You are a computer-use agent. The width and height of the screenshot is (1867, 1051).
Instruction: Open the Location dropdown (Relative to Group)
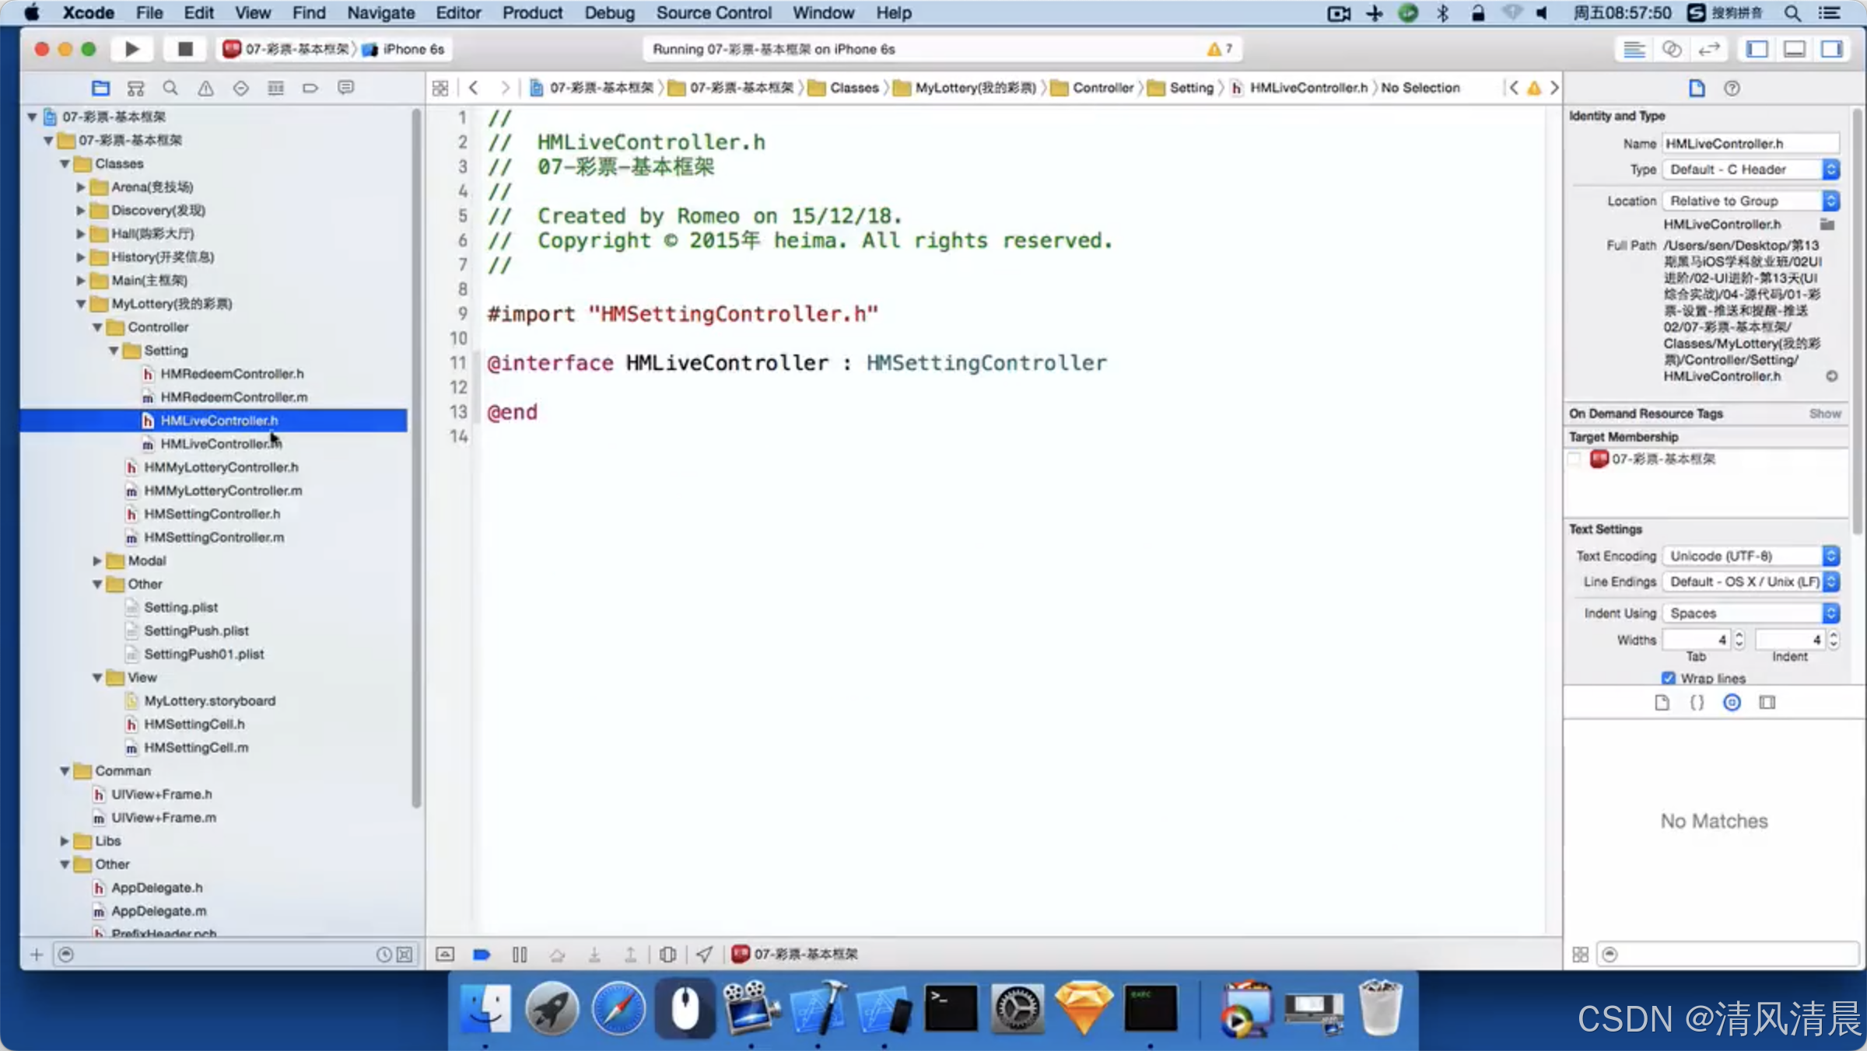click(x=1751, y=201)
